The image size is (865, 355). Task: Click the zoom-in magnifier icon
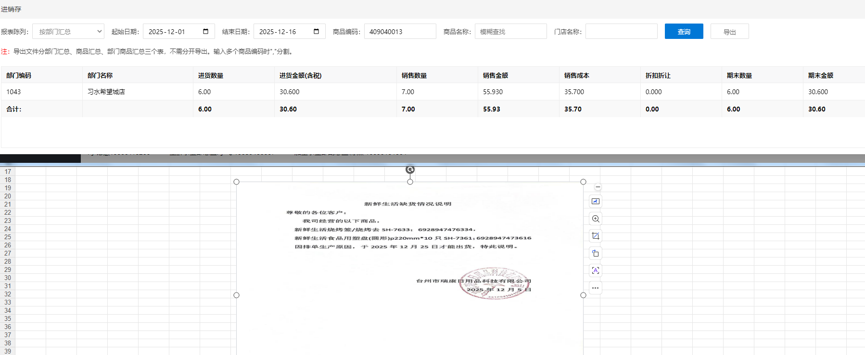click(596, 219)
